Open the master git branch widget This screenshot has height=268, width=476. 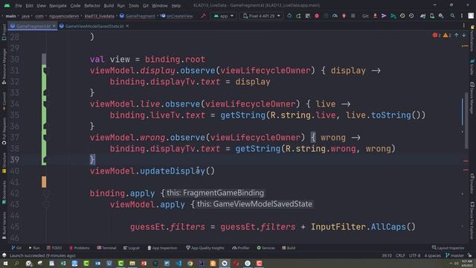pyautogui.click(x=454, y=255)
